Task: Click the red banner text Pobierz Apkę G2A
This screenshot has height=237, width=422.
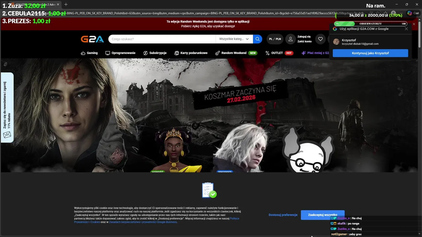Action: coord(208,26)
